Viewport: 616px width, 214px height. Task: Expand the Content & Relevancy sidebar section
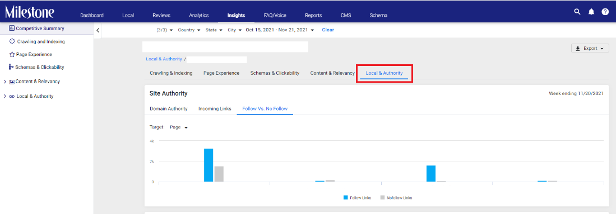4,82
